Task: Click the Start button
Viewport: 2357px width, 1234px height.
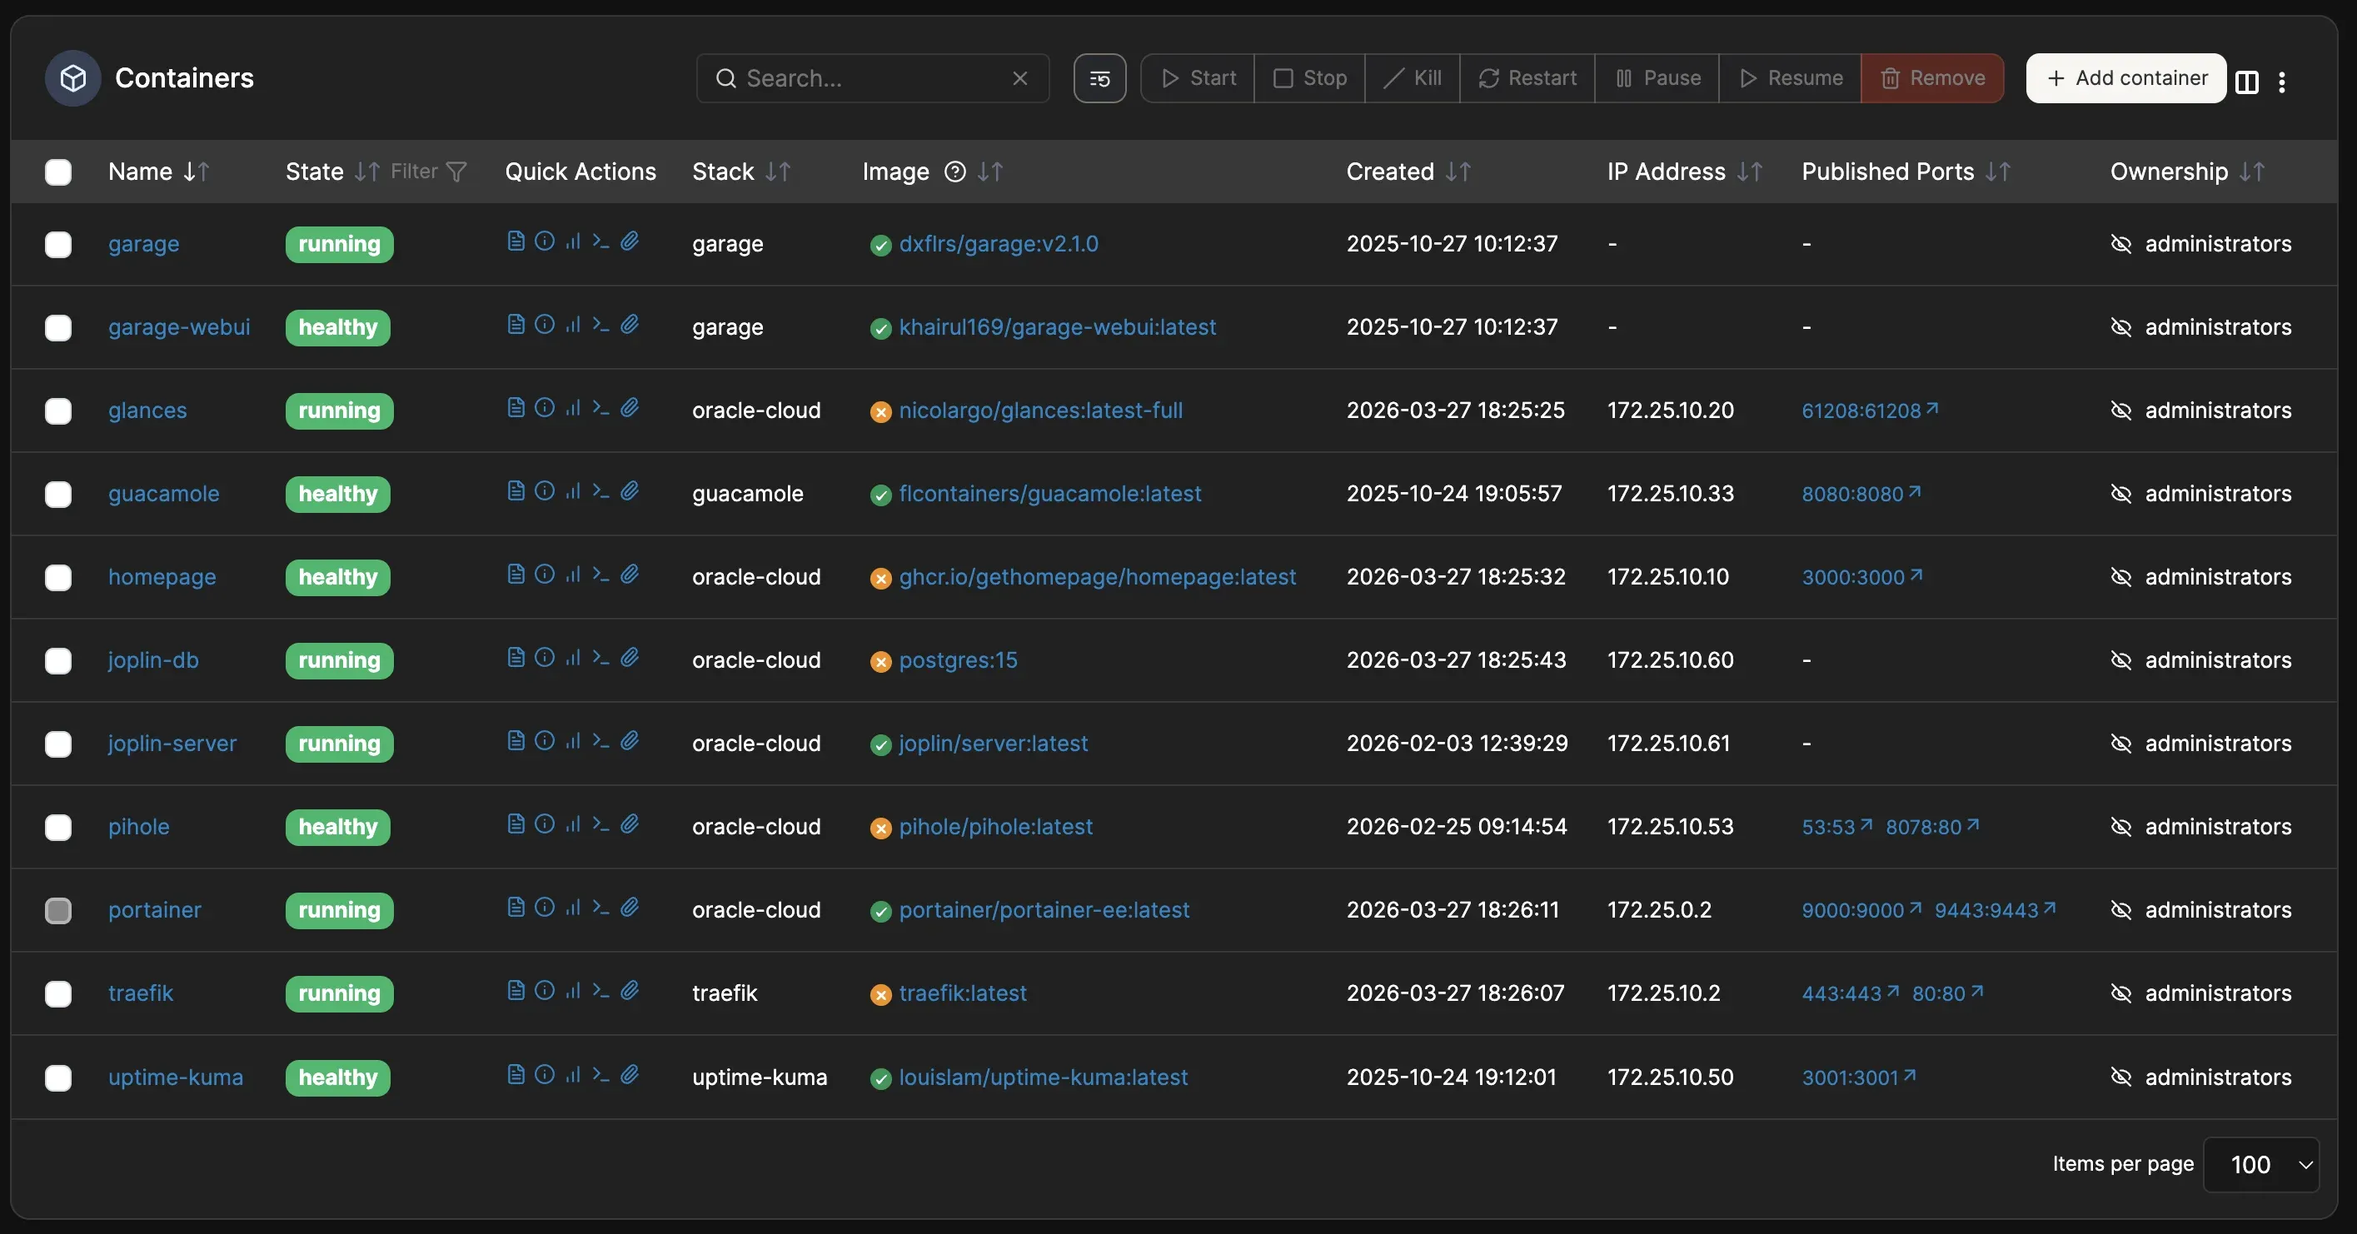Action: (1198, 77)
